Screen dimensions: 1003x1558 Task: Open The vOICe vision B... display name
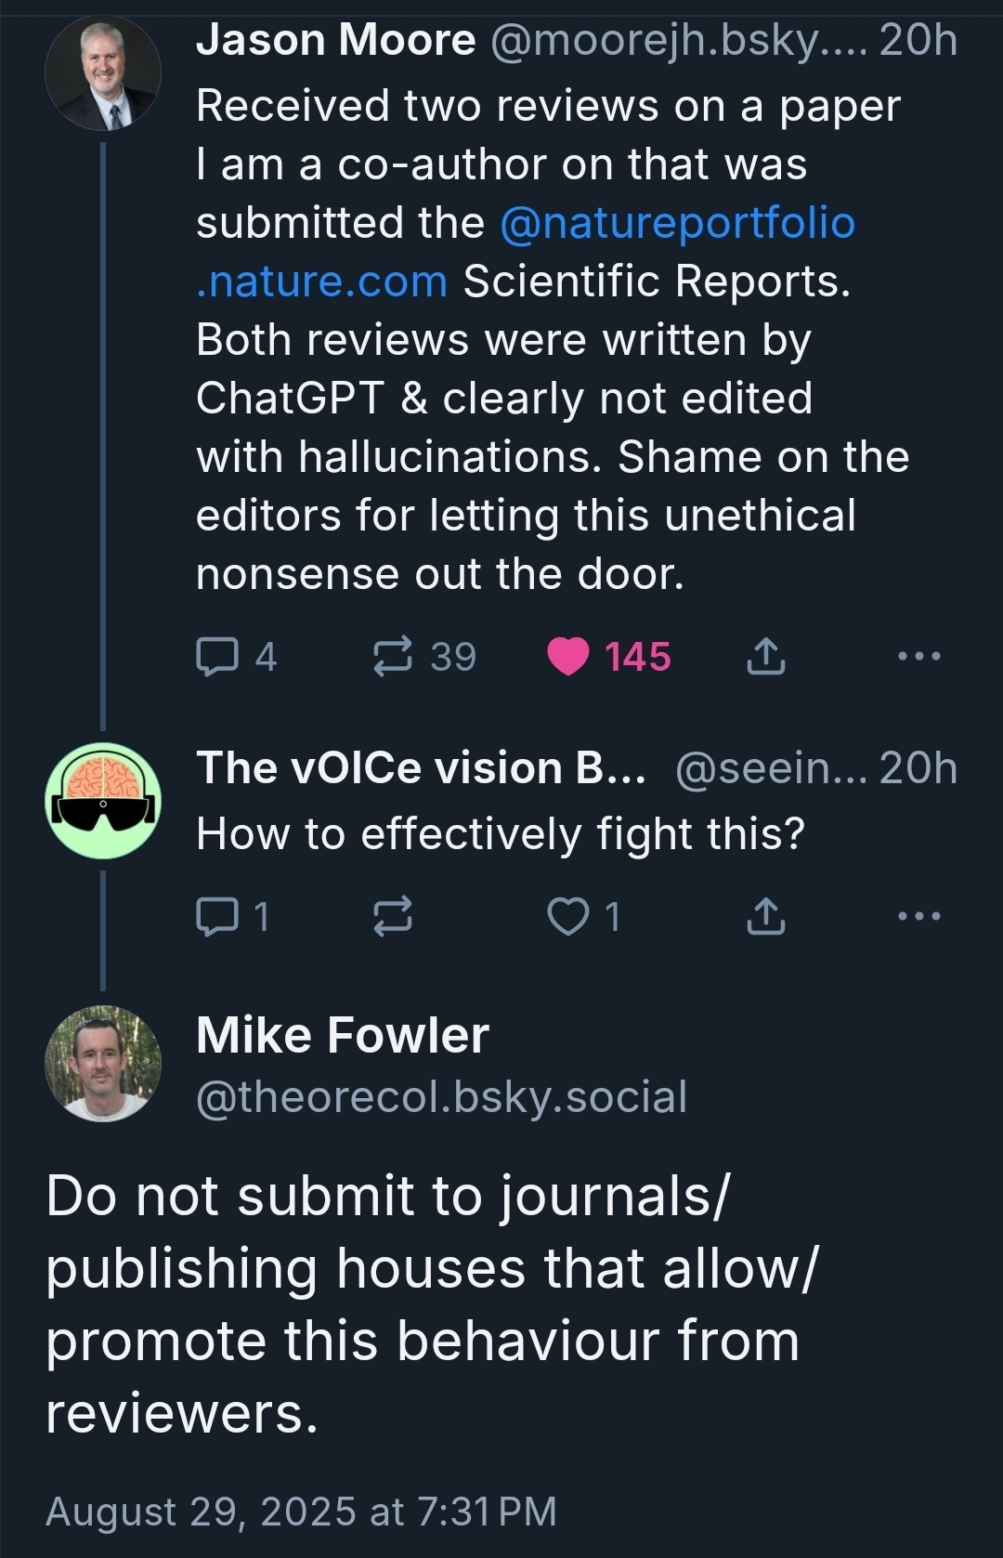(x=420, y=767)
